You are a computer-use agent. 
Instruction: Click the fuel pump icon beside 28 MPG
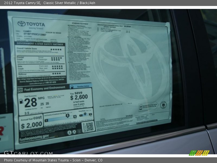pyautogui.click(x=21, y=101)
